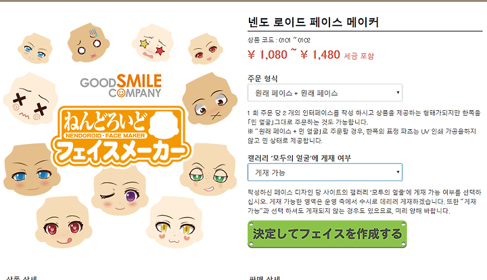The width and height of the screenshot is (487, 280).
Task: Click the ¥1,080 ~ ¥1,480 price text
Action: coord(294,55)
